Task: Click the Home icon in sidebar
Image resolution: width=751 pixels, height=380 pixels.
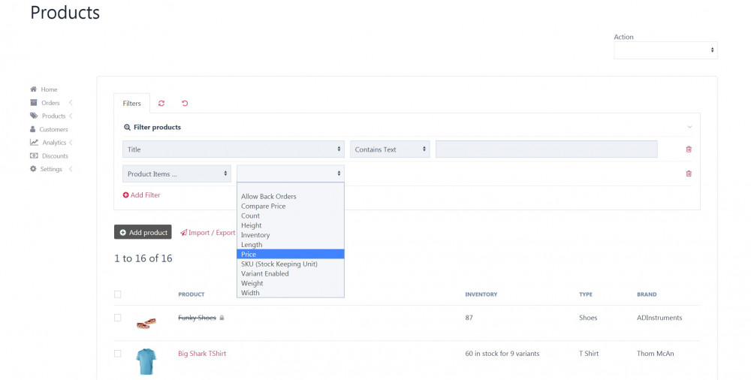Action: pos(33,89)
